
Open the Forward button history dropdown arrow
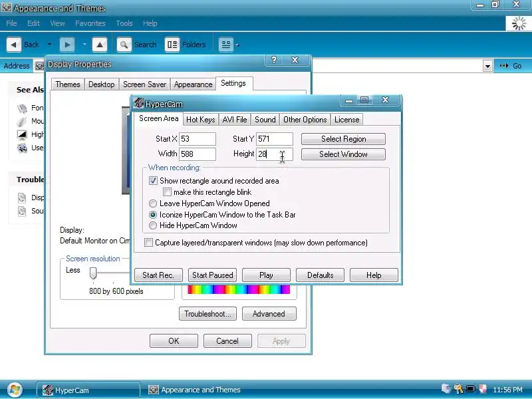pos(84,45)
